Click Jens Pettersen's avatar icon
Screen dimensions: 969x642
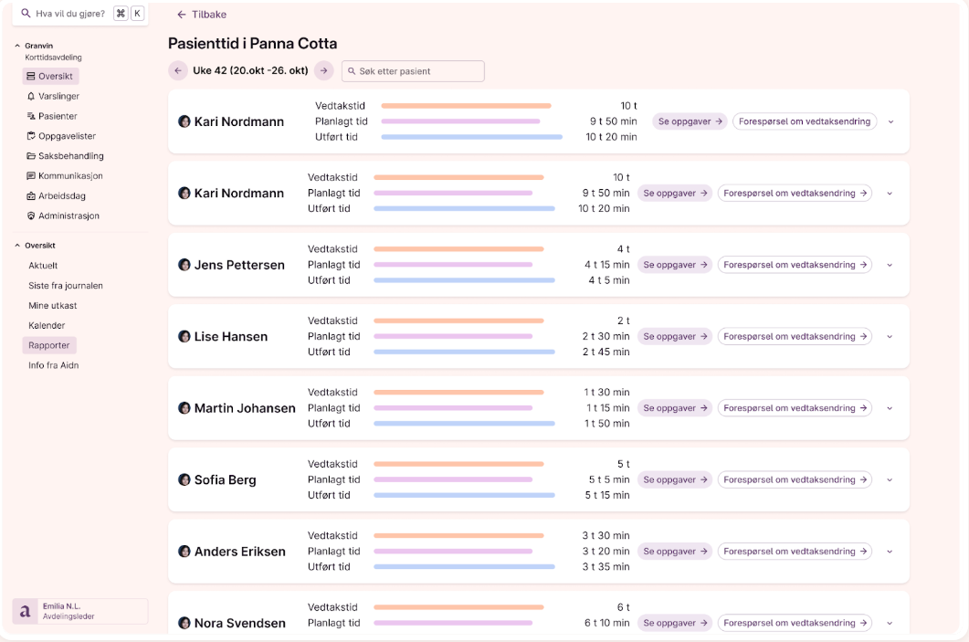(184, 265)
